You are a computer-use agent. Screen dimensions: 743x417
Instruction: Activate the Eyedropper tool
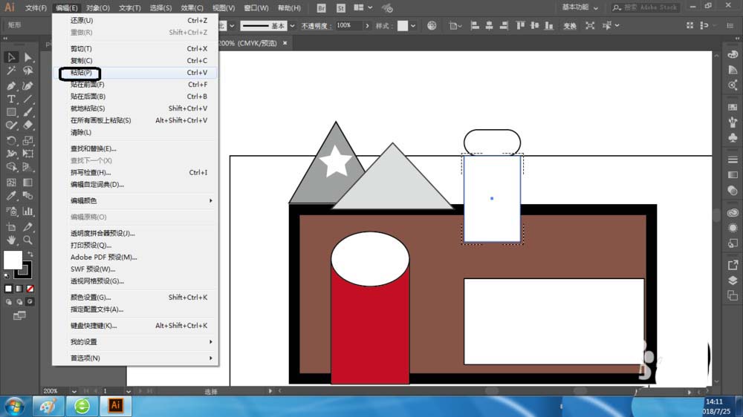pyautogui.click(x=11, y=196)
